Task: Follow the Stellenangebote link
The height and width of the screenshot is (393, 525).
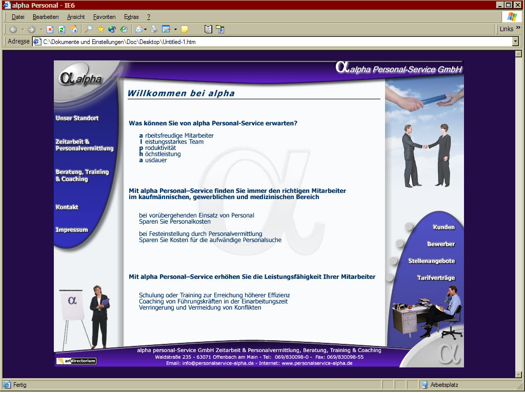Action: point(431,261)
